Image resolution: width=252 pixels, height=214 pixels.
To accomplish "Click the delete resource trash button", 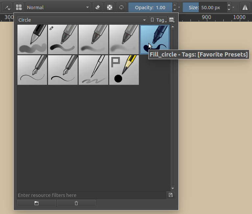I will coord(76,203).
